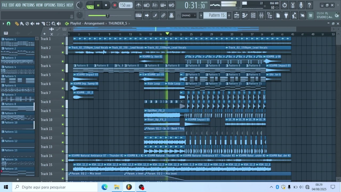Click the tempo tapper icon

pos(294,15)
